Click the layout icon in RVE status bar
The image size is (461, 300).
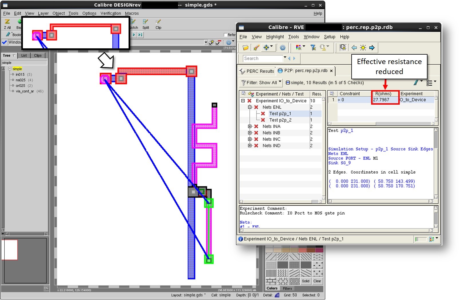click(x=432, y=239)
